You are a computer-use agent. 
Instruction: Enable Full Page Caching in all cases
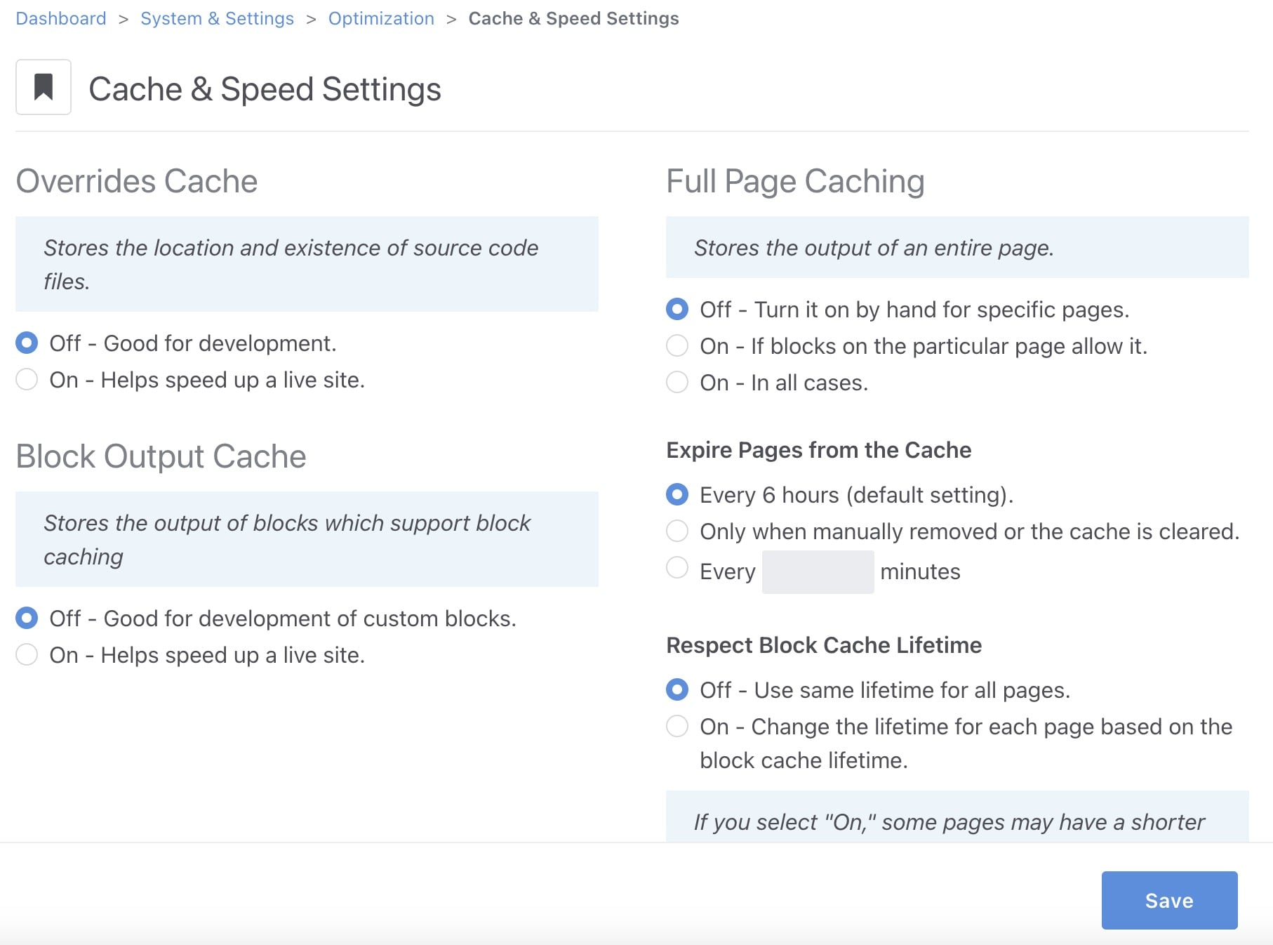(x=677, y=383)
